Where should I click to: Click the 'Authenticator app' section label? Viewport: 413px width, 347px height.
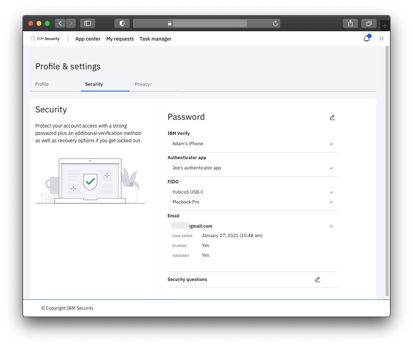click(x=187, y=158)
